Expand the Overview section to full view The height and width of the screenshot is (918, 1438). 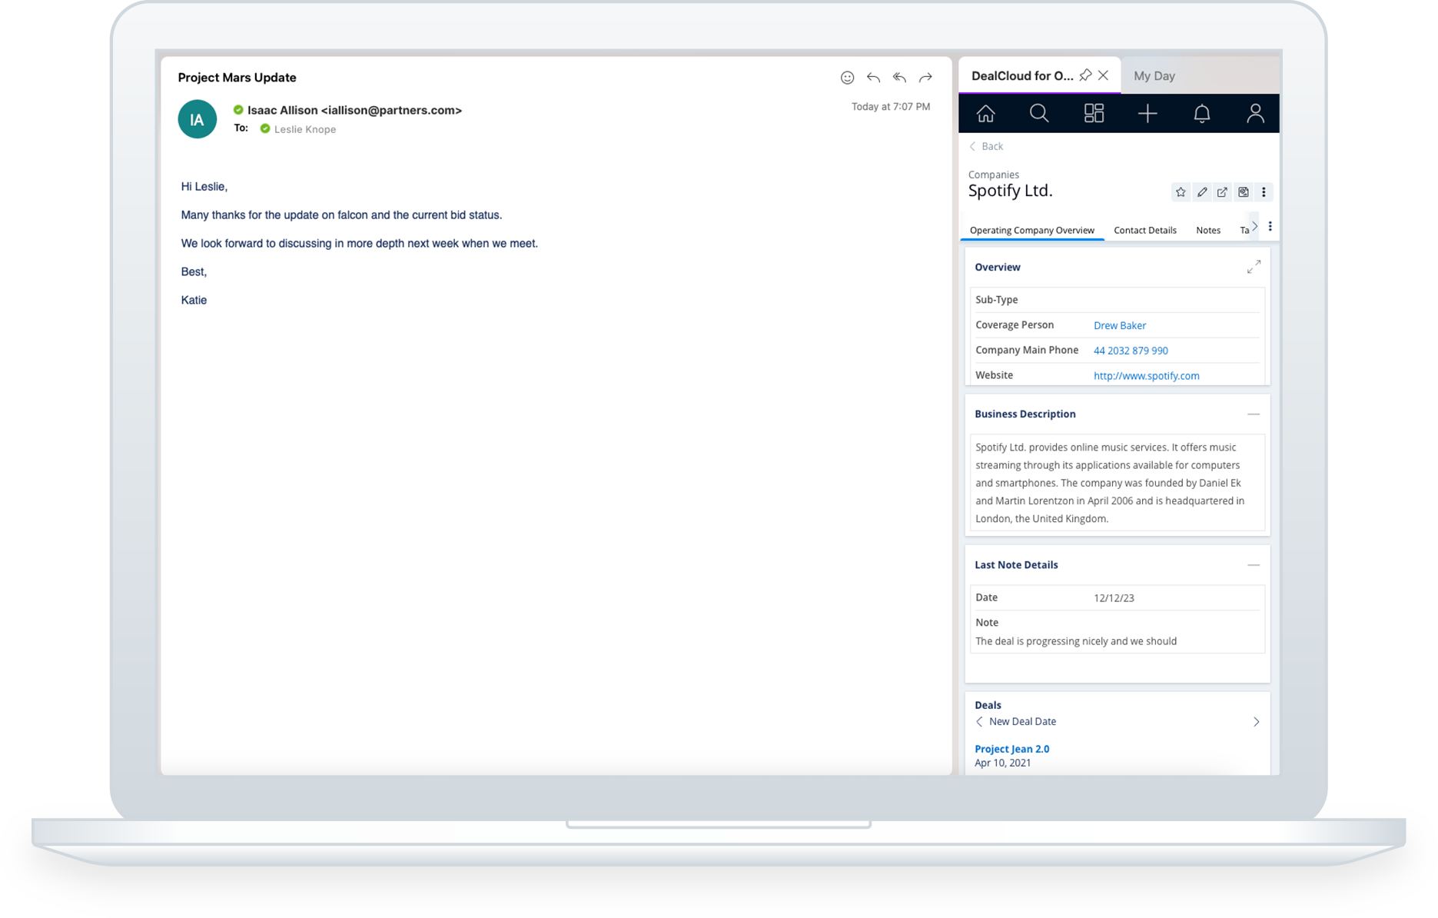(x=1254, y=267)
